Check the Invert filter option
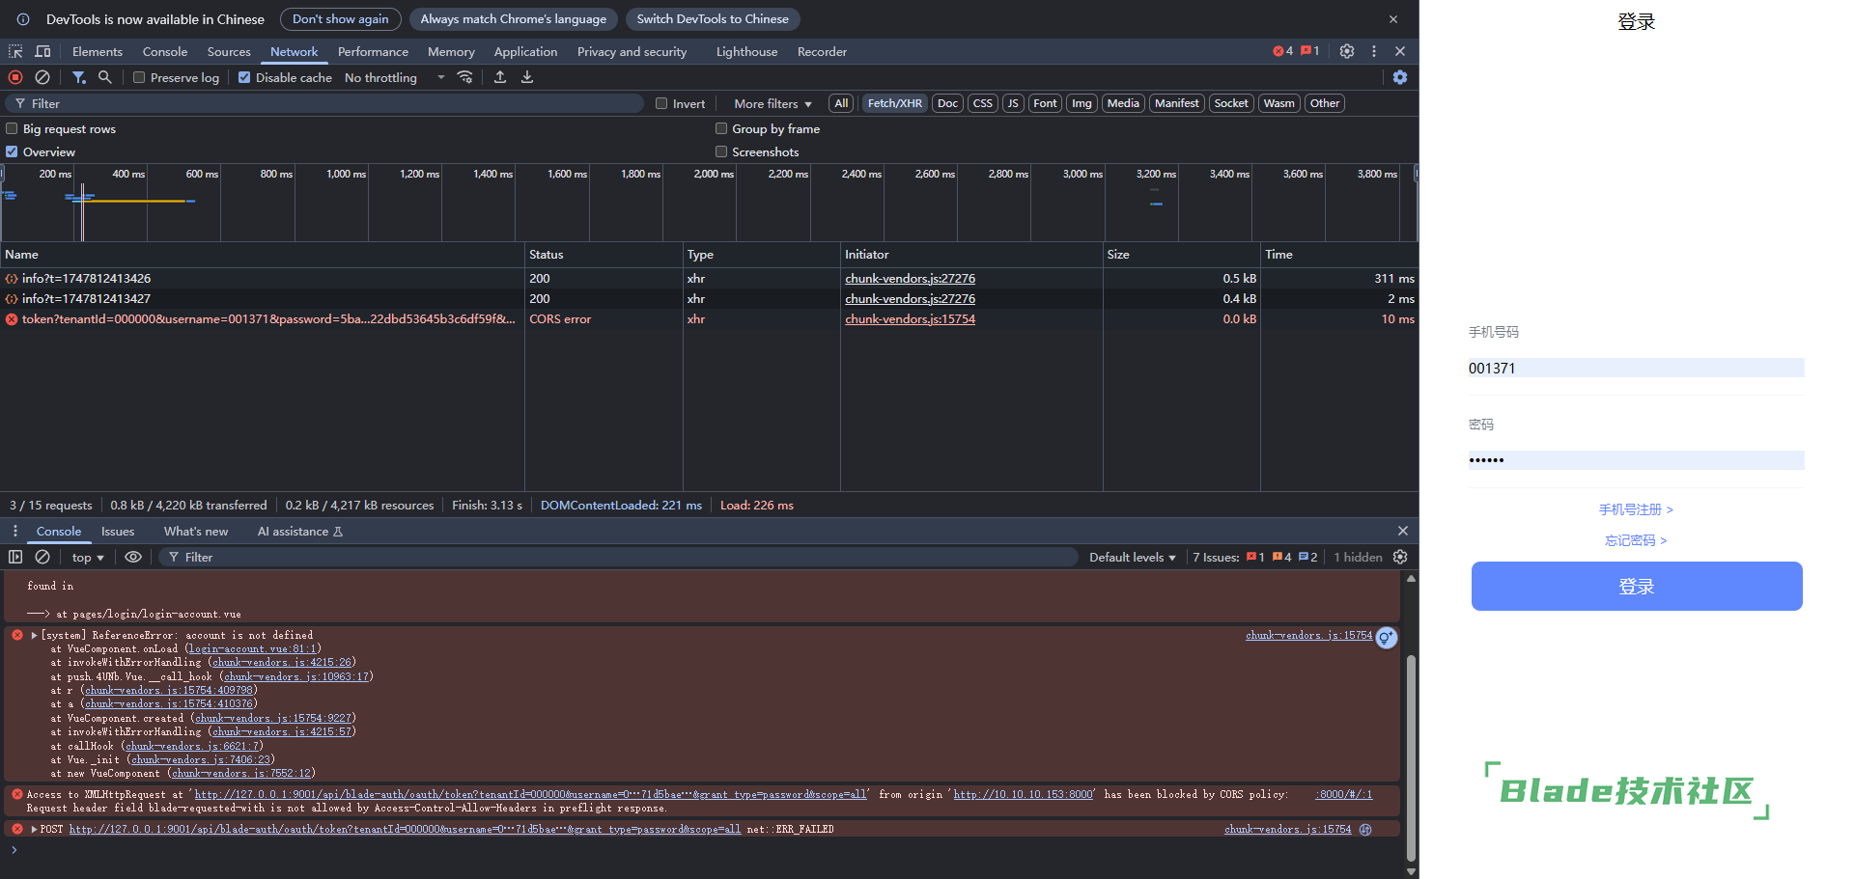 pos(661,103)
